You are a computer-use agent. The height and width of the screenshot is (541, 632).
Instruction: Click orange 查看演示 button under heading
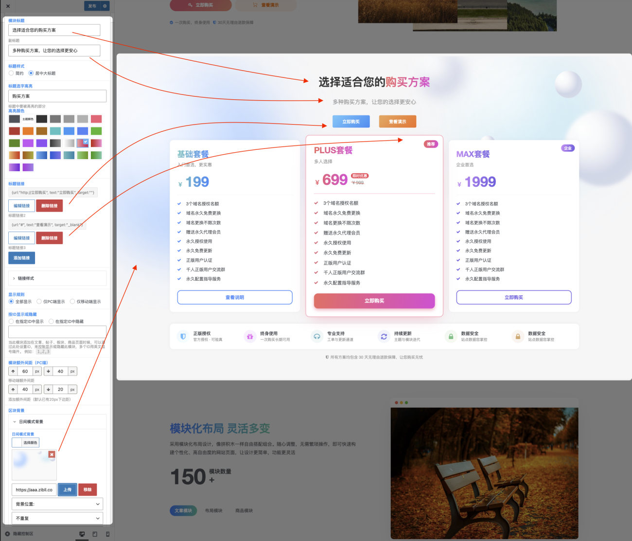(398, 122)
